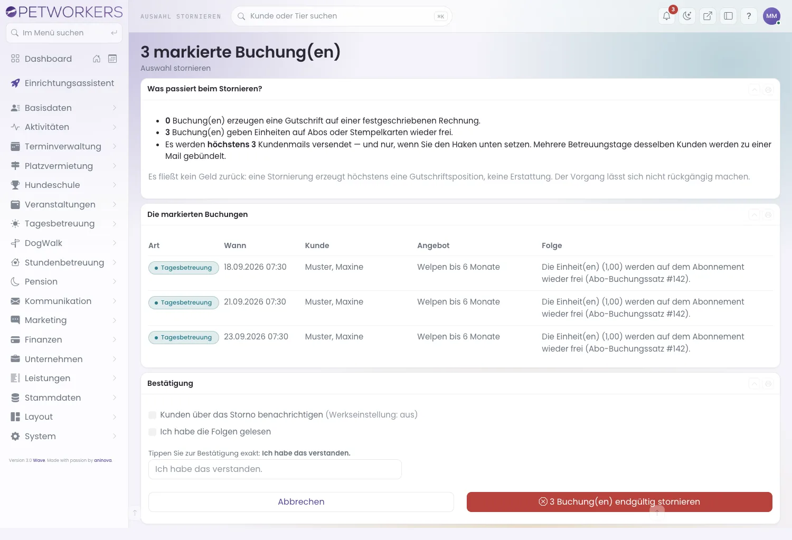Click the calendar icon beside Dashboard
Screen dimensions: 792x540
[x=112, y=59]
